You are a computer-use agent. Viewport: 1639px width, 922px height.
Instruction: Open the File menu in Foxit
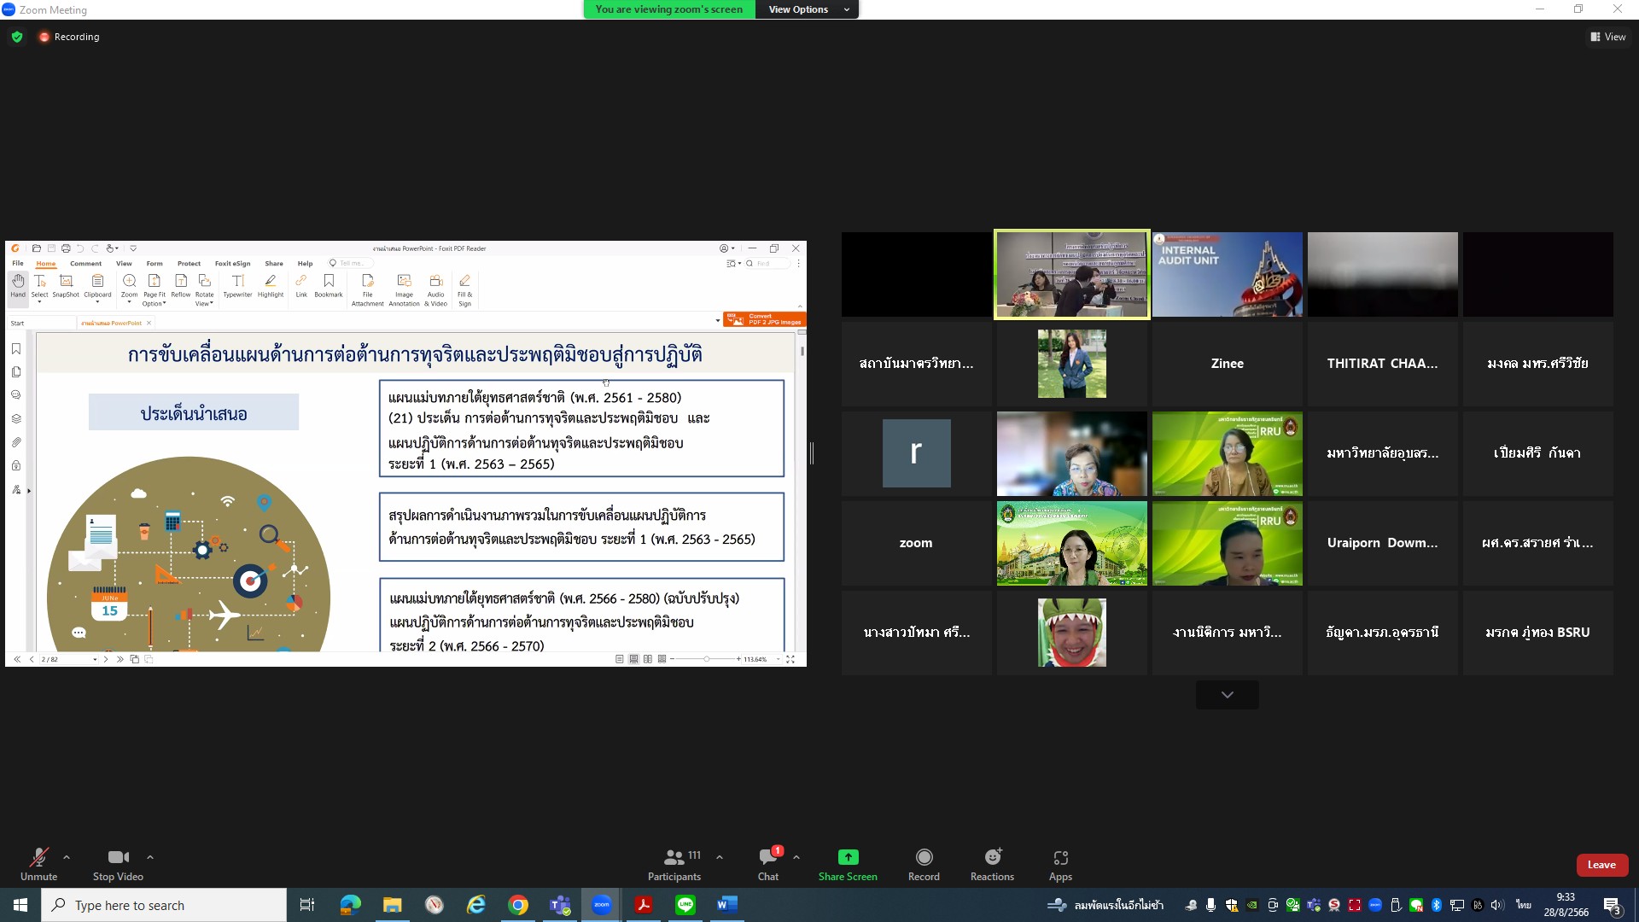[18, 264]
